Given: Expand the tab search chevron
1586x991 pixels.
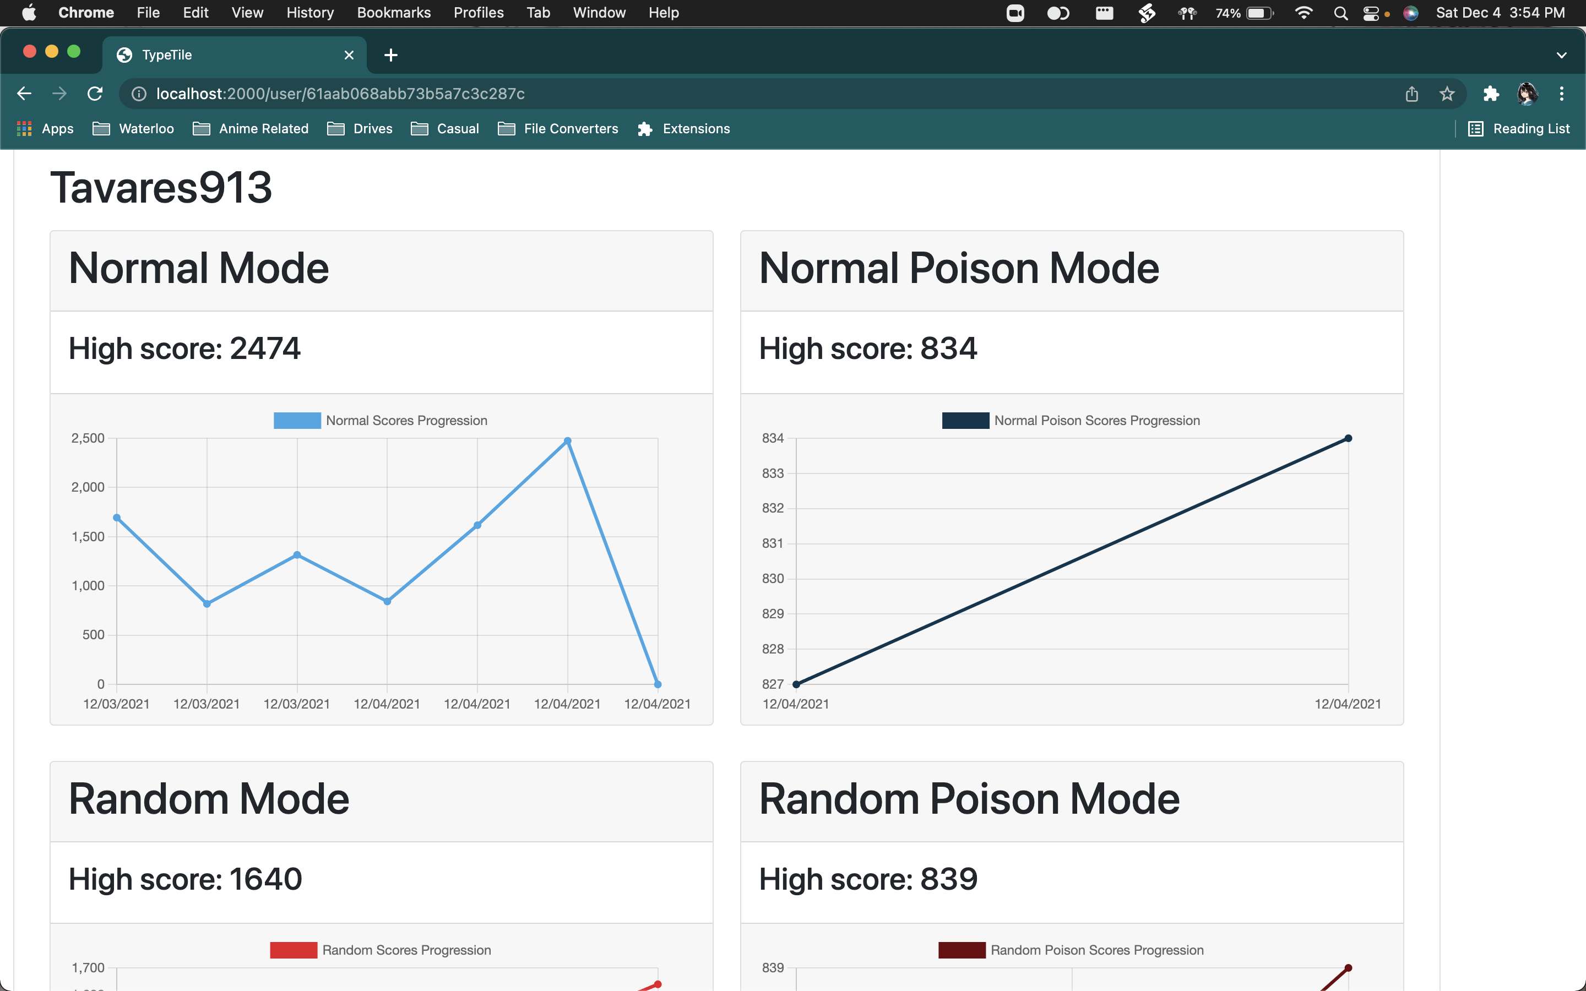Looking at the screenshot, I should 1561,55.
